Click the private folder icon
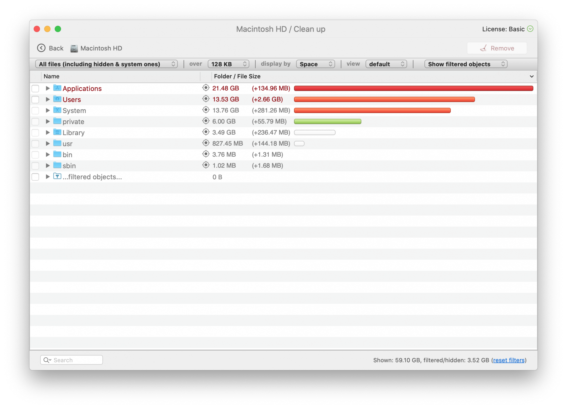The height and width of the screenshot is (409, 567). (57, 121)
